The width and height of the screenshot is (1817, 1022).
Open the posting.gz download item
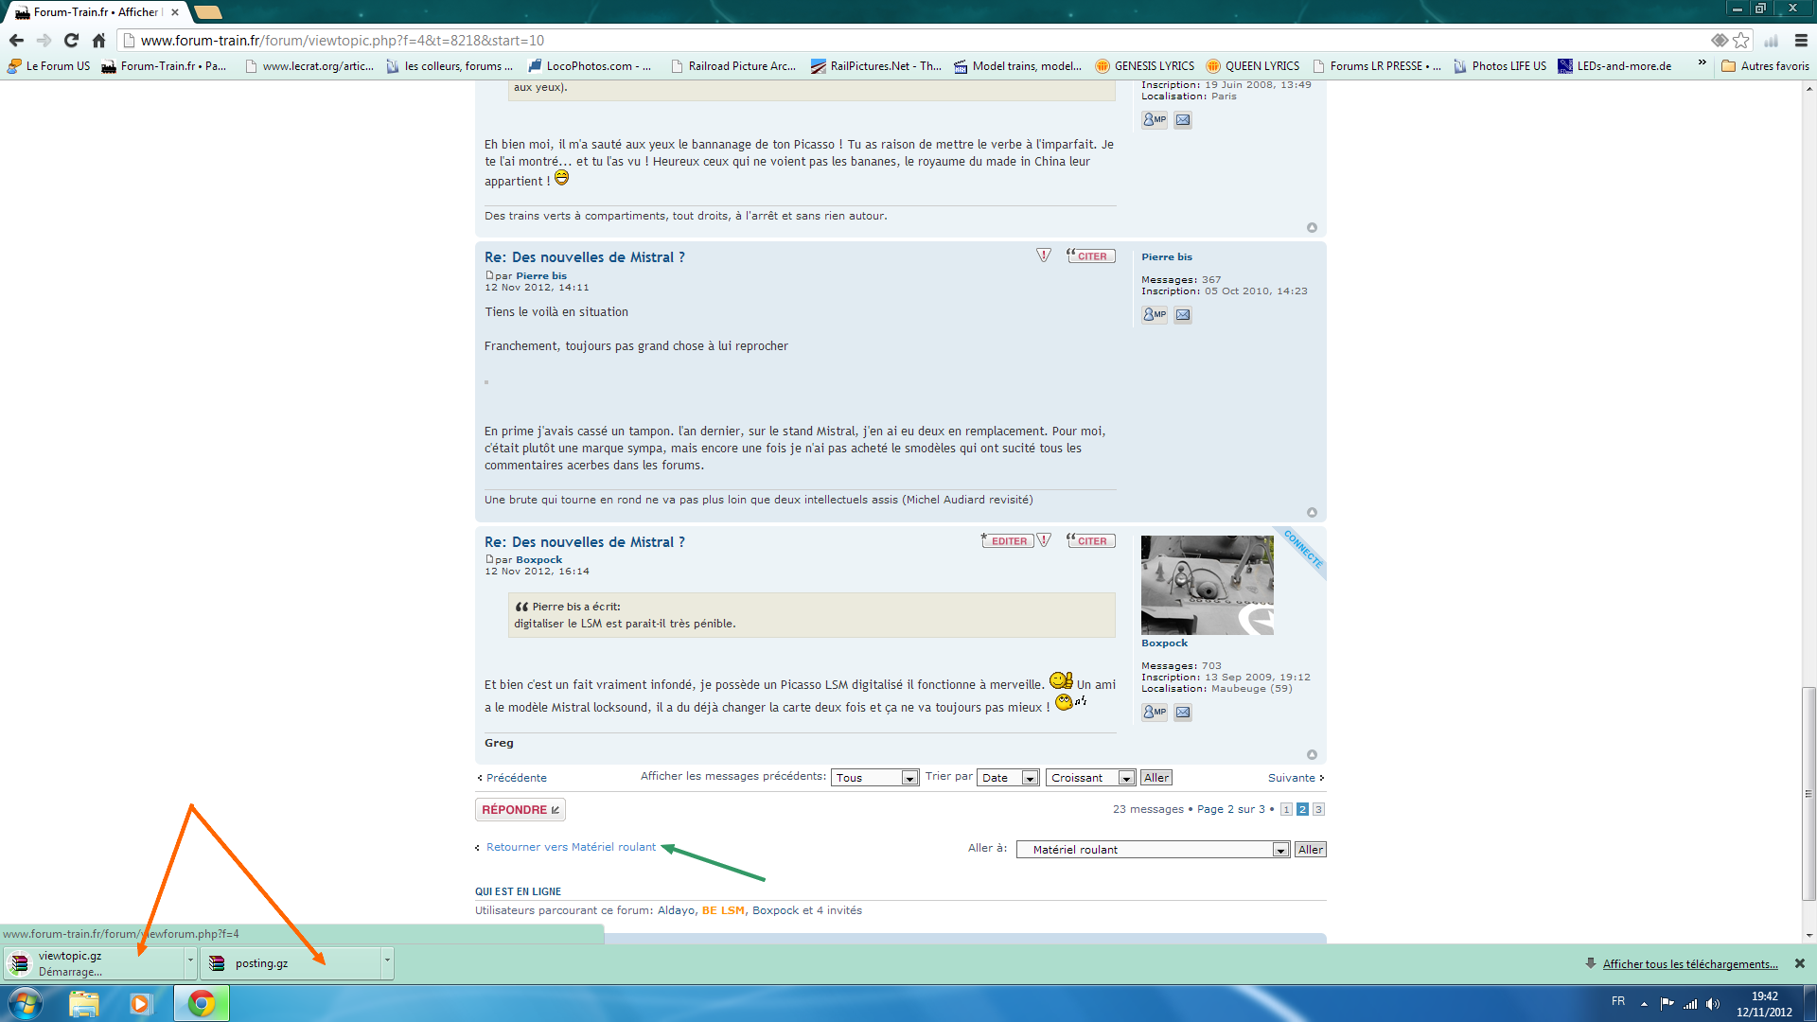[291, 963]
